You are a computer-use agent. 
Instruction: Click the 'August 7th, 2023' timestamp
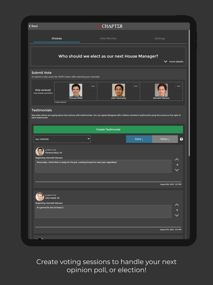(171, 229)
